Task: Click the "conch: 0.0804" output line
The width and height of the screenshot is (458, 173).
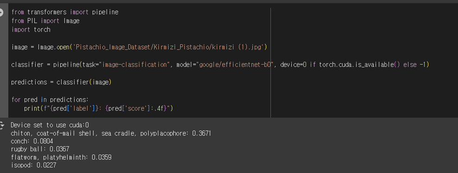Action: [x=32, y=141]
